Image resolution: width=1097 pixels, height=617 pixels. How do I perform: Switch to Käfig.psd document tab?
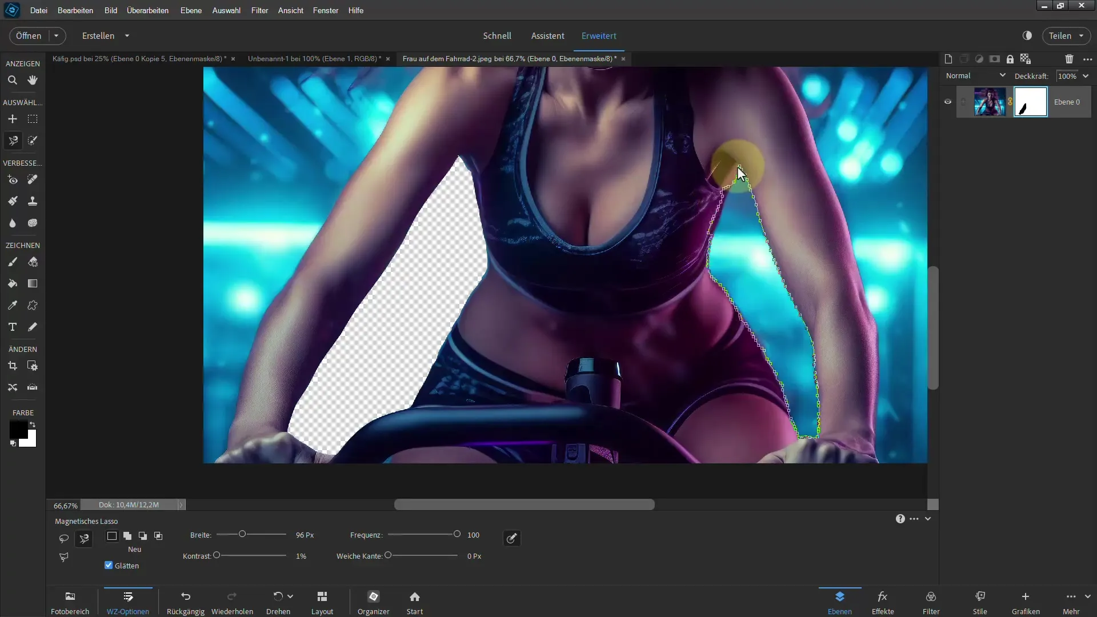139,58
